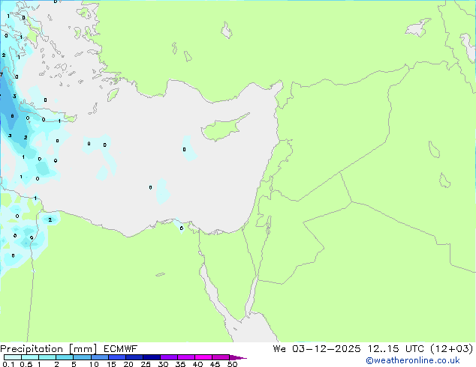This screenshot has width=476, height=367.
Task: Open the weatheronline.co.uk copyright link
Action: pyautogui.click(x=413, y=360)
